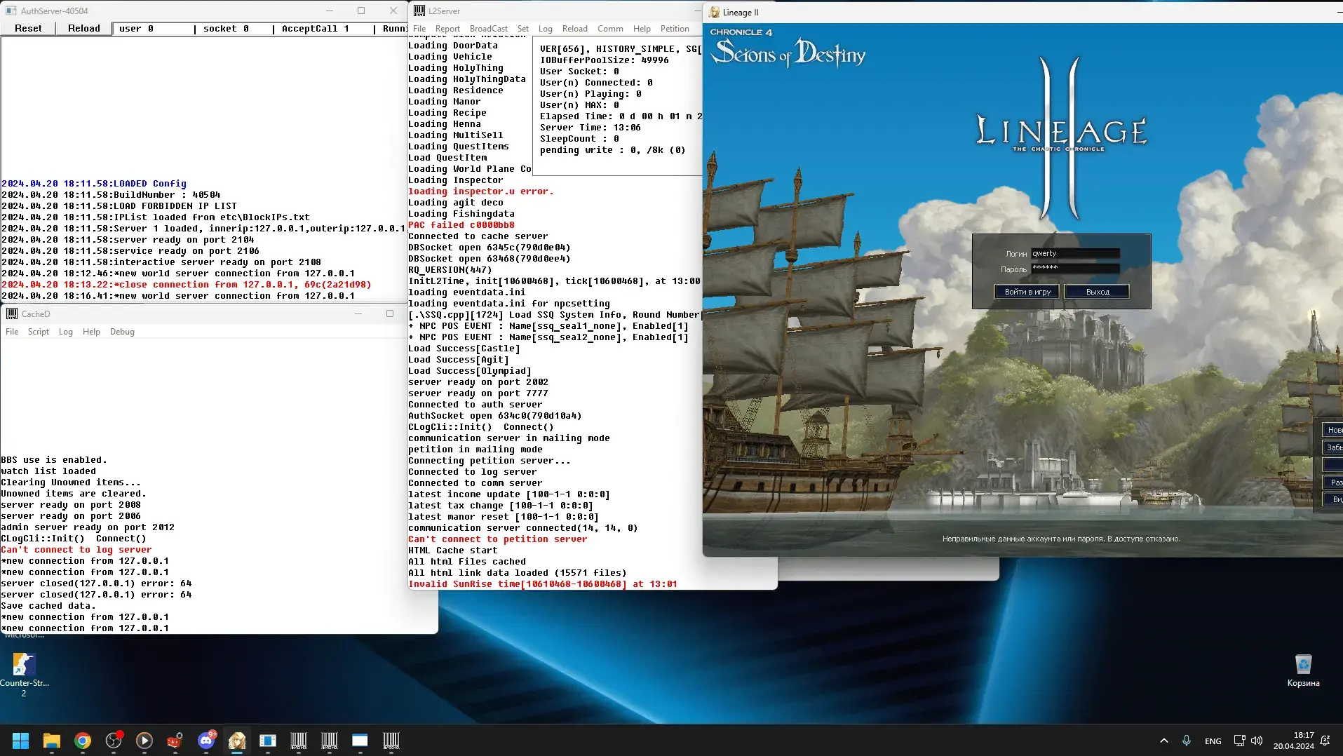
Task: Open the Корзина recycle bin icon
Action: (1303, 670)
